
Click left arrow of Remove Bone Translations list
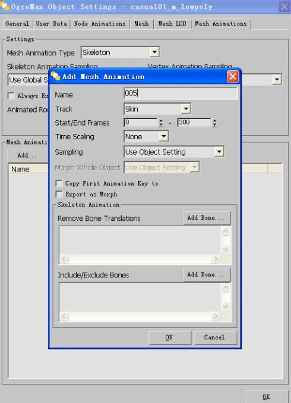tap(64, 259)
